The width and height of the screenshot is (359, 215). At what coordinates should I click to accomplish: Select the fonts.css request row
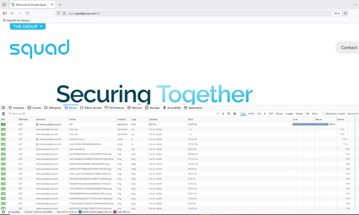(179, 129)
